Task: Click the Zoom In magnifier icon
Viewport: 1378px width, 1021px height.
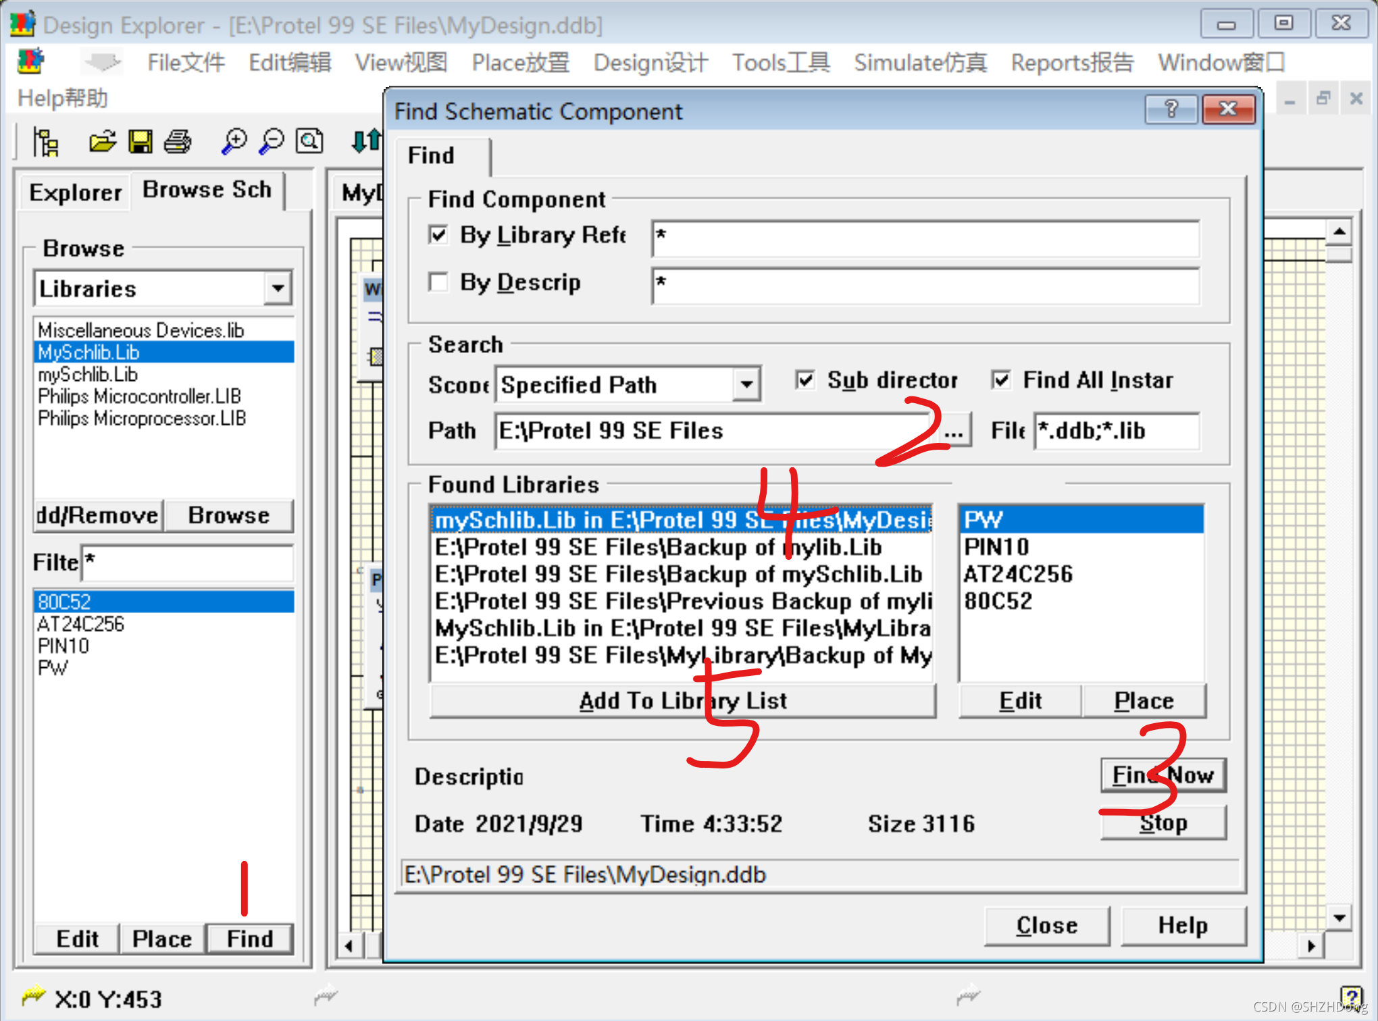Action: point(234,142)
